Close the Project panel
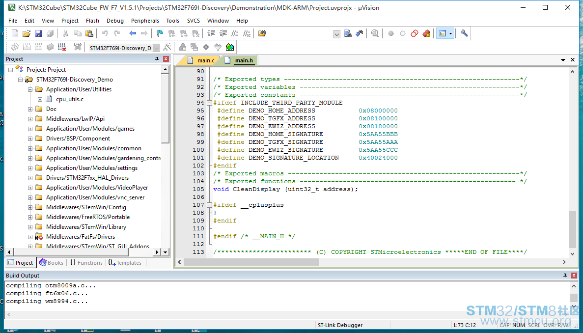 166,59
